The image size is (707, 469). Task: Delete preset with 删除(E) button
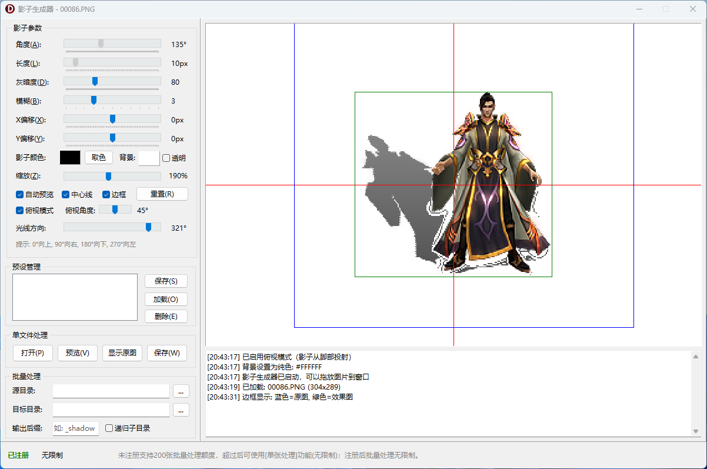(x=166, y=317)
